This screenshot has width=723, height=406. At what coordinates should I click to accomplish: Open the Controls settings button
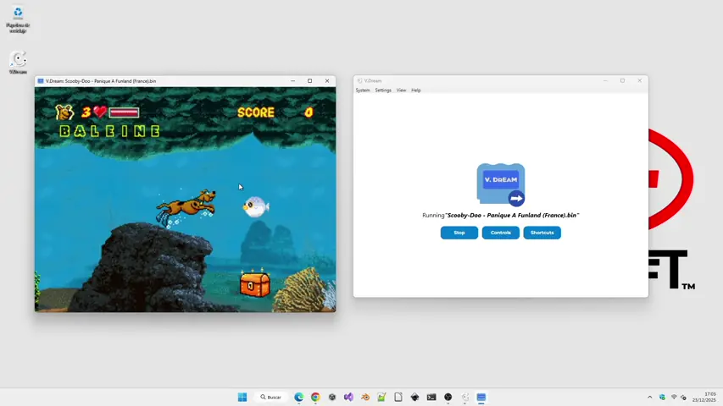pyautogui.click(x=500, y=233)
